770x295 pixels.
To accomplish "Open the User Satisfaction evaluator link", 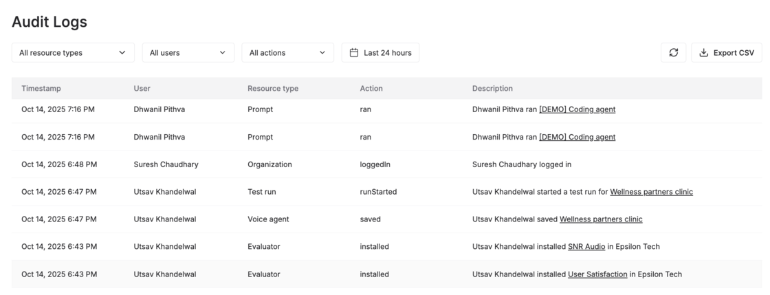I will (x=597, y=274).
